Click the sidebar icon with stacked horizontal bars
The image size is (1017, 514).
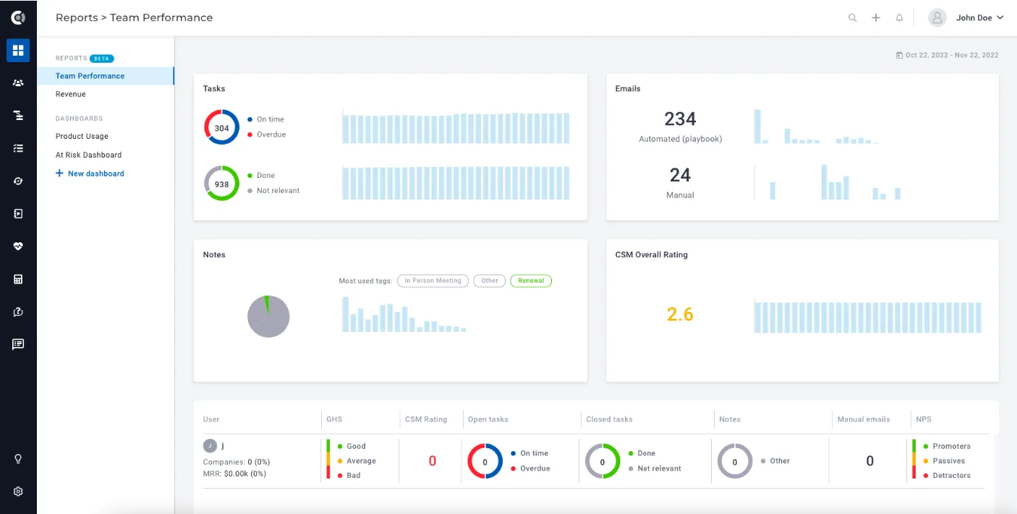pos(18,116)
